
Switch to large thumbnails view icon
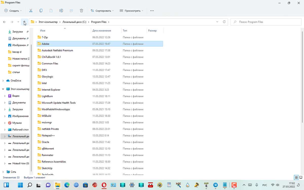pos(301,178)
